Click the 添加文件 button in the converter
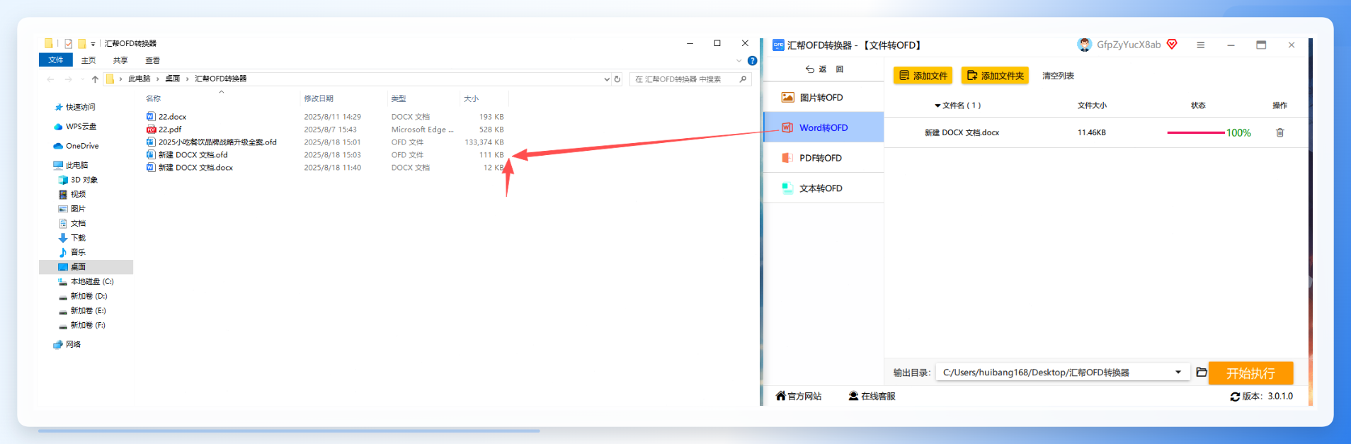 pyautogui.click(x=923, y=76)
